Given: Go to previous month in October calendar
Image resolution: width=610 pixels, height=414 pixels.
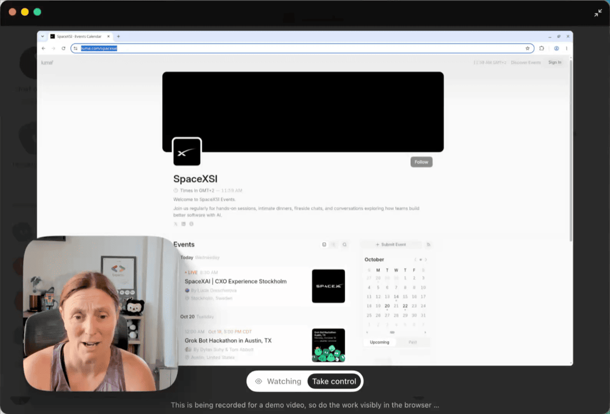Looking at the screenshot, I should click(415, 260).
